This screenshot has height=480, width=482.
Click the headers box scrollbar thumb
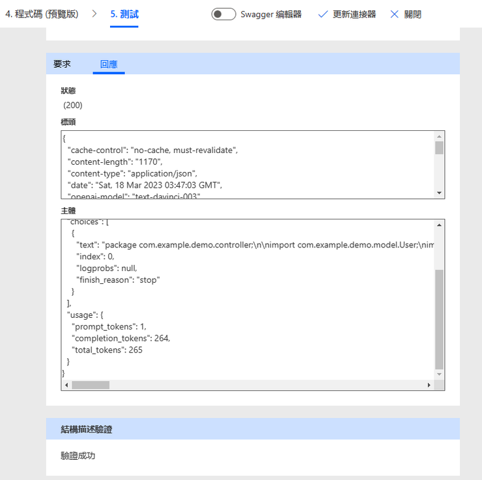(x=439, y=148)
